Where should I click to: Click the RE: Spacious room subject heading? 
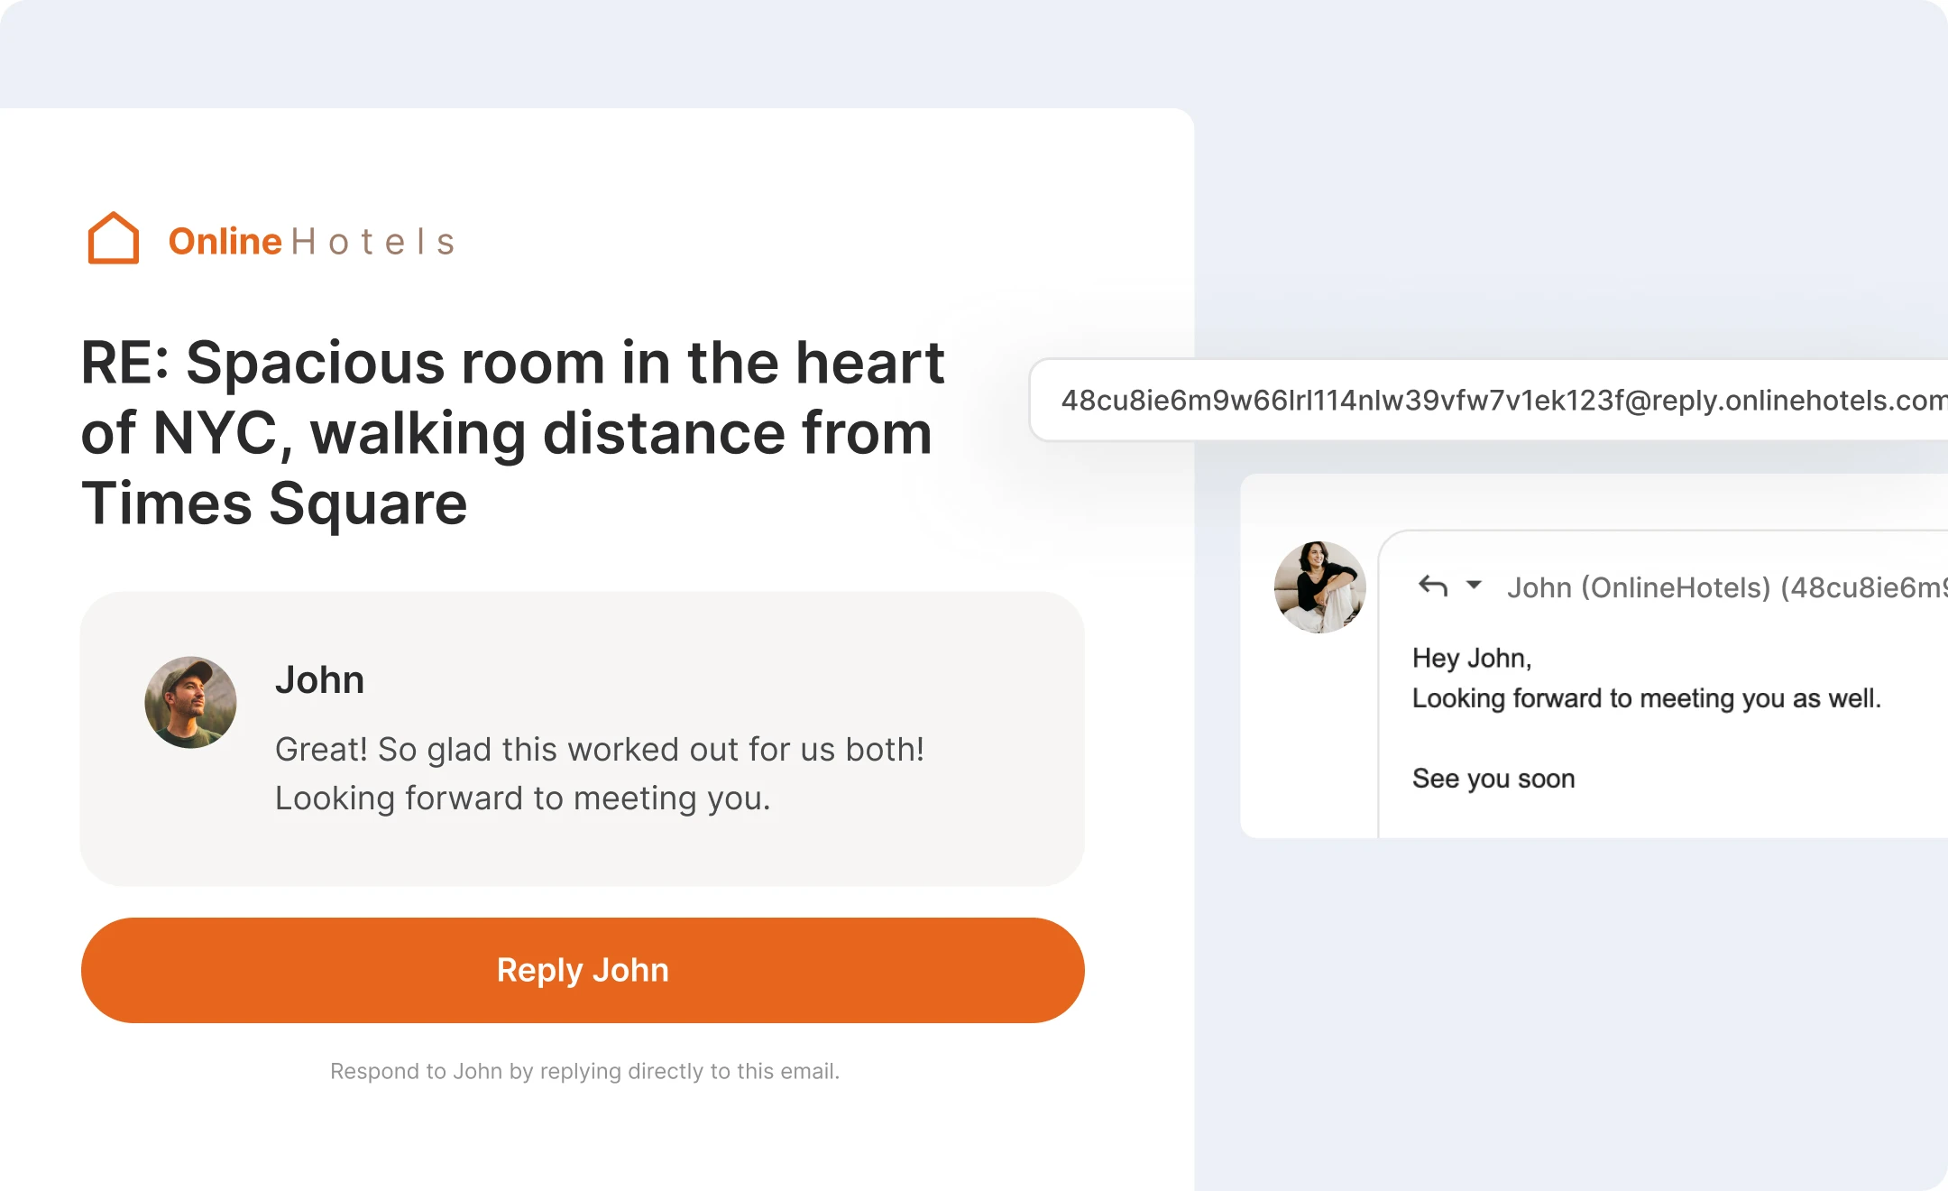click(512, 432)
